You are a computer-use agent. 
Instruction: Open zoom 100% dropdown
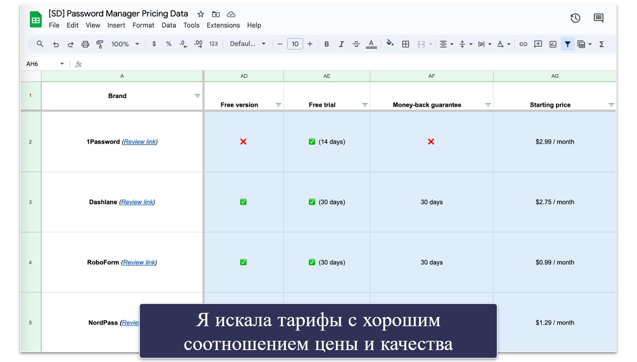pyautogui.click(x=125, y=44)
